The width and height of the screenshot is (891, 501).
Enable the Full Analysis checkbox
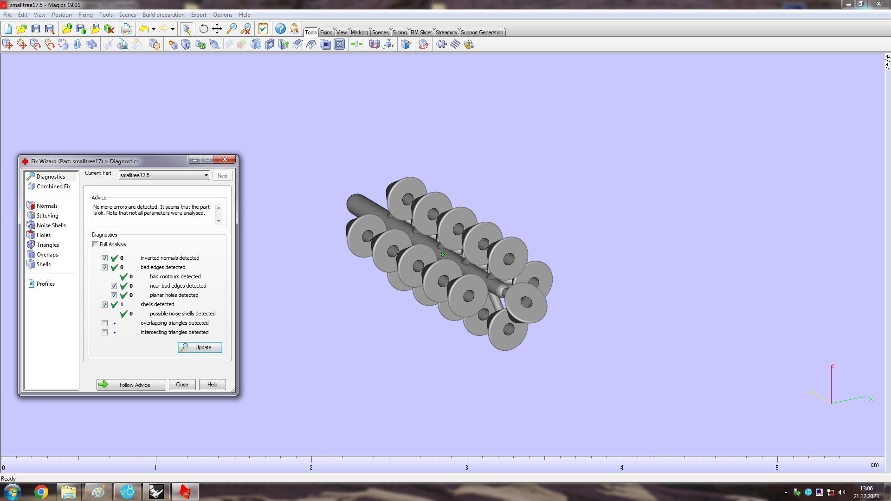(x=96, y=244)
